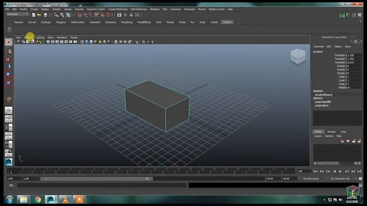This screenshot has height=206, width=367.
Task: Go to end of playback range
Action: point(360,172)
